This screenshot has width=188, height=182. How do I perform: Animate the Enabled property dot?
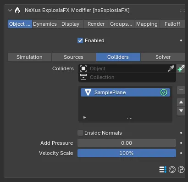click(181, 40)
